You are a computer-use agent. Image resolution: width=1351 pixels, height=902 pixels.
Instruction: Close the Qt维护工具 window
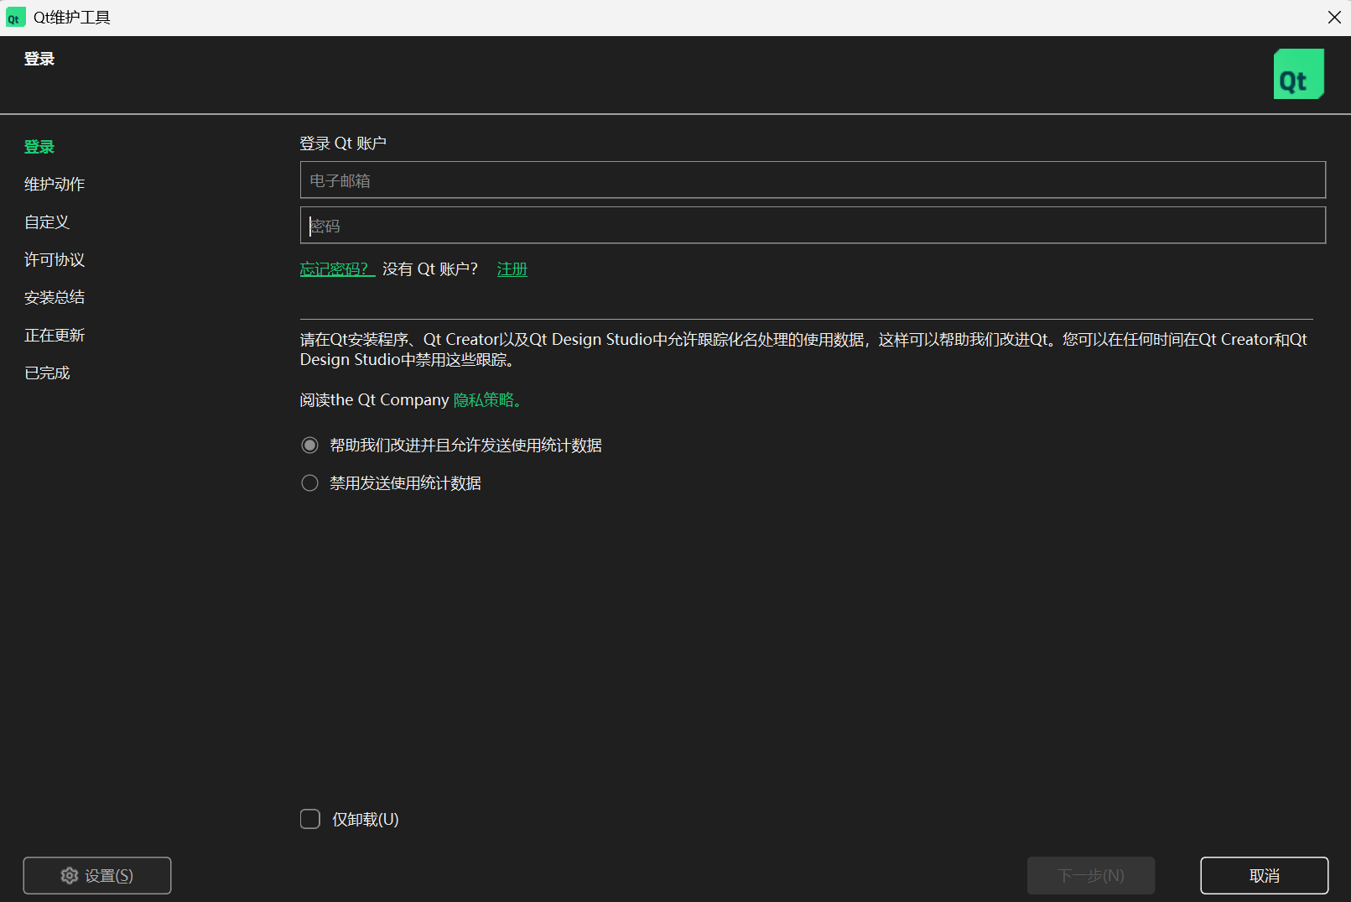1334,18
